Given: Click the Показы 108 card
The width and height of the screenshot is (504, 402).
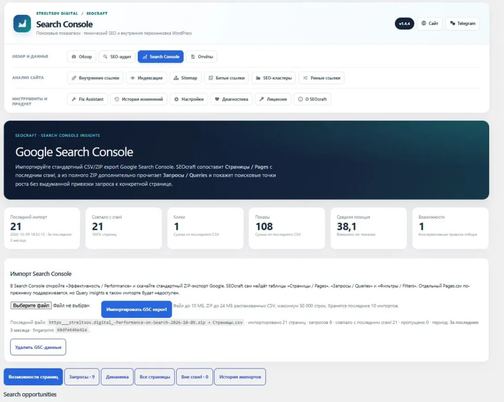Looking at the screenshot, I should click(287, 228).
